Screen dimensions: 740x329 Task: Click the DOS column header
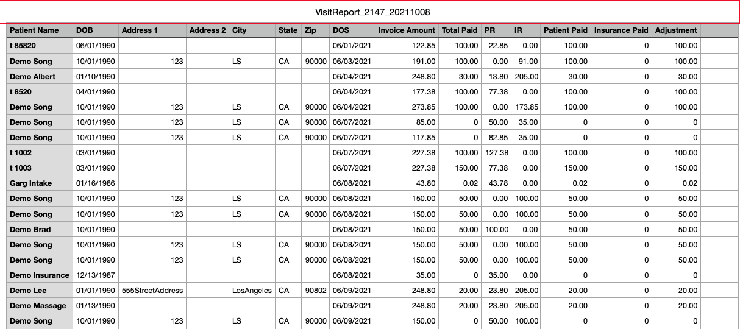point(352,30)
